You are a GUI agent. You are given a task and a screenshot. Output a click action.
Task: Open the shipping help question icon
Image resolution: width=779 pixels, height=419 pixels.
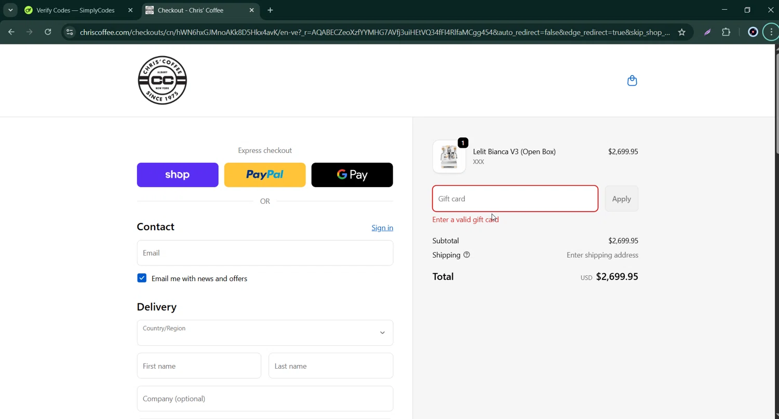click(x=466, y=255)
